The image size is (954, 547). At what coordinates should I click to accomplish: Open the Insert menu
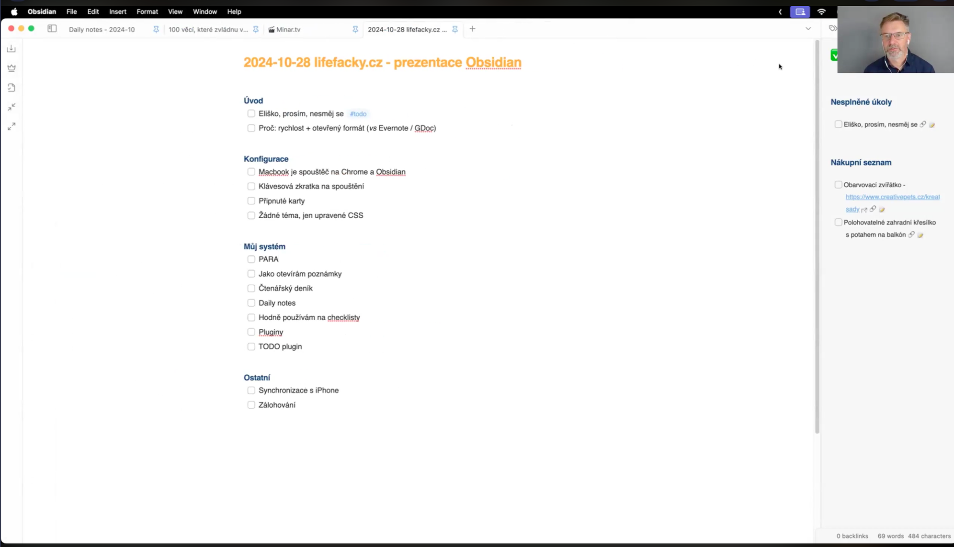point(117,11)
